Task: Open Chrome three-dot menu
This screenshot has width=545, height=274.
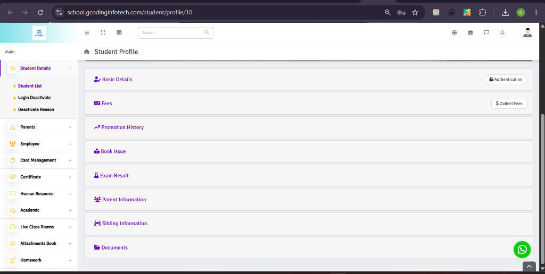Action: click(537, 13)
